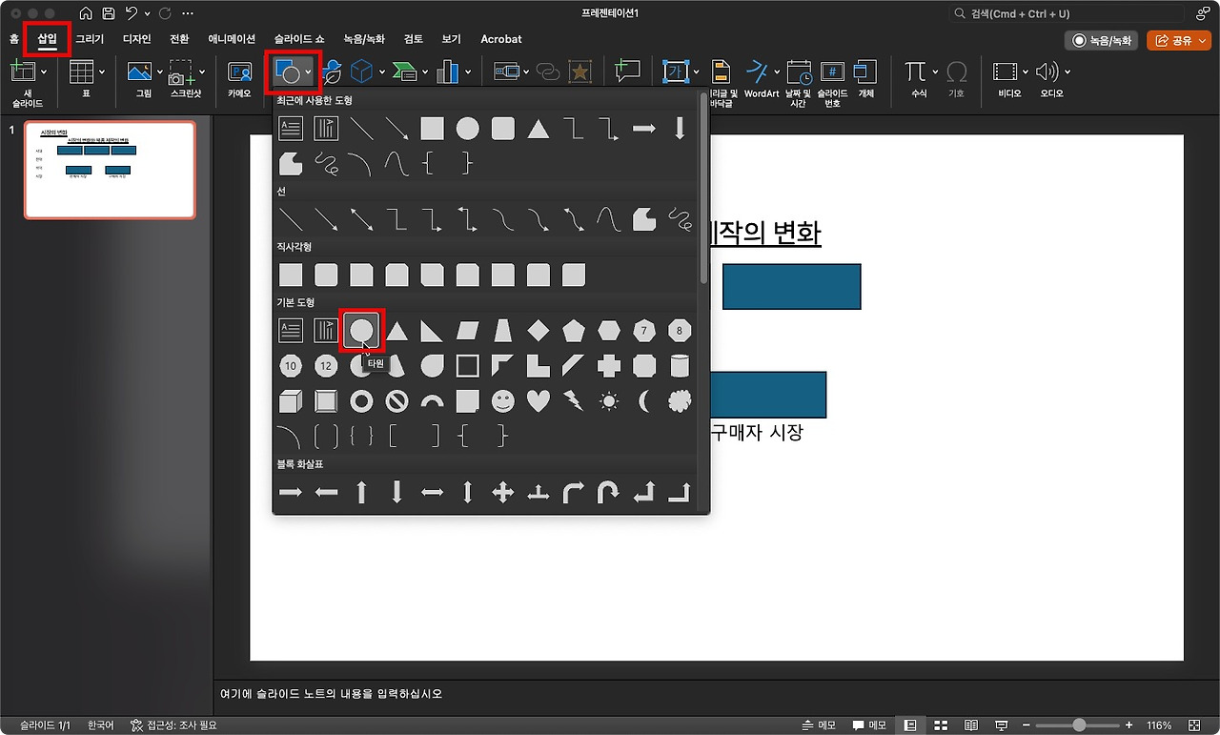Switch to the 애니메이션 tab
Image resolution: width=1220 pixels, height=735 pixels.
[232, 39]
